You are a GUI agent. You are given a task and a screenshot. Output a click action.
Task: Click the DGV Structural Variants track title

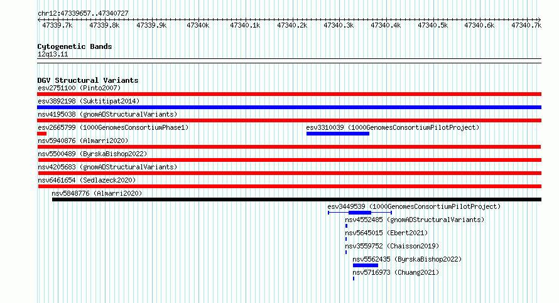click(88, 80)
